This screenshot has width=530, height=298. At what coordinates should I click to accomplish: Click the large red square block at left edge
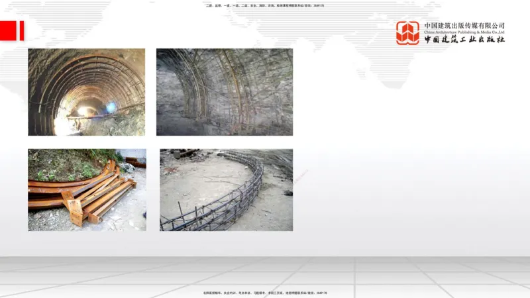pyautogui.click(x=8, y=30)
